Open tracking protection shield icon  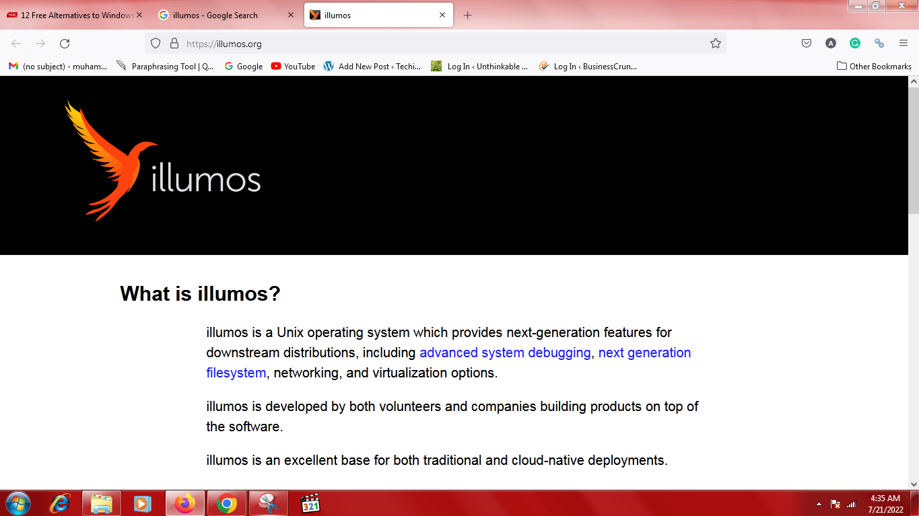pyautogui.click(x=156, y=44)
